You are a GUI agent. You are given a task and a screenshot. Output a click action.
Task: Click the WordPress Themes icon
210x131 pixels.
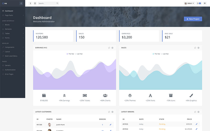130,95
